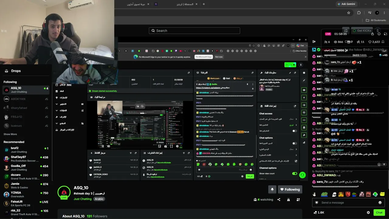389x219 pixels.
Task: Pop out the dashboard chat panel
Action: tap(252, 73)
